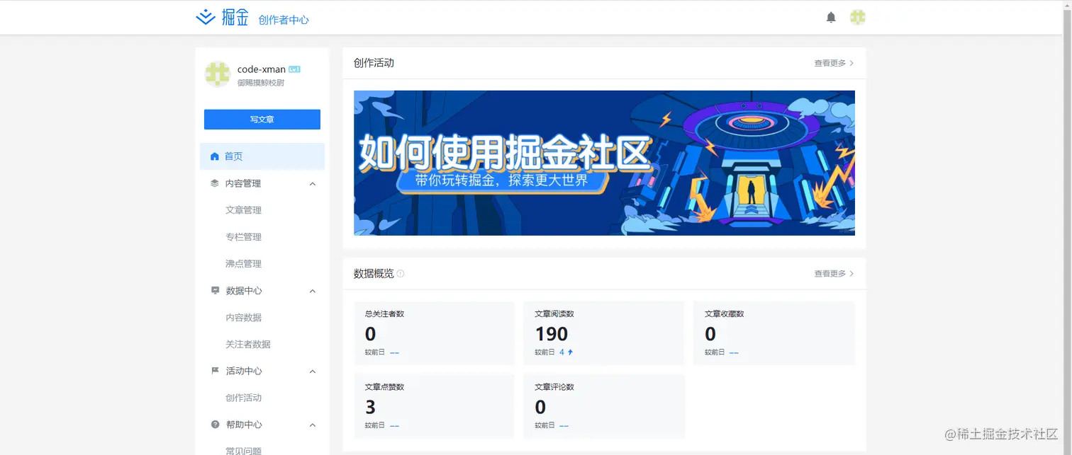Click the Juejin logo icon
The width and height of the screenshot is (1072, 455).
206,18
